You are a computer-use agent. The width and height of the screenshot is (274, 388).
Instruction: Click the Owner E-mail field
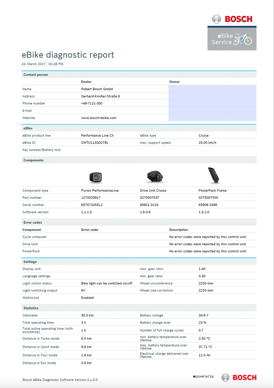tap(212, 110)
